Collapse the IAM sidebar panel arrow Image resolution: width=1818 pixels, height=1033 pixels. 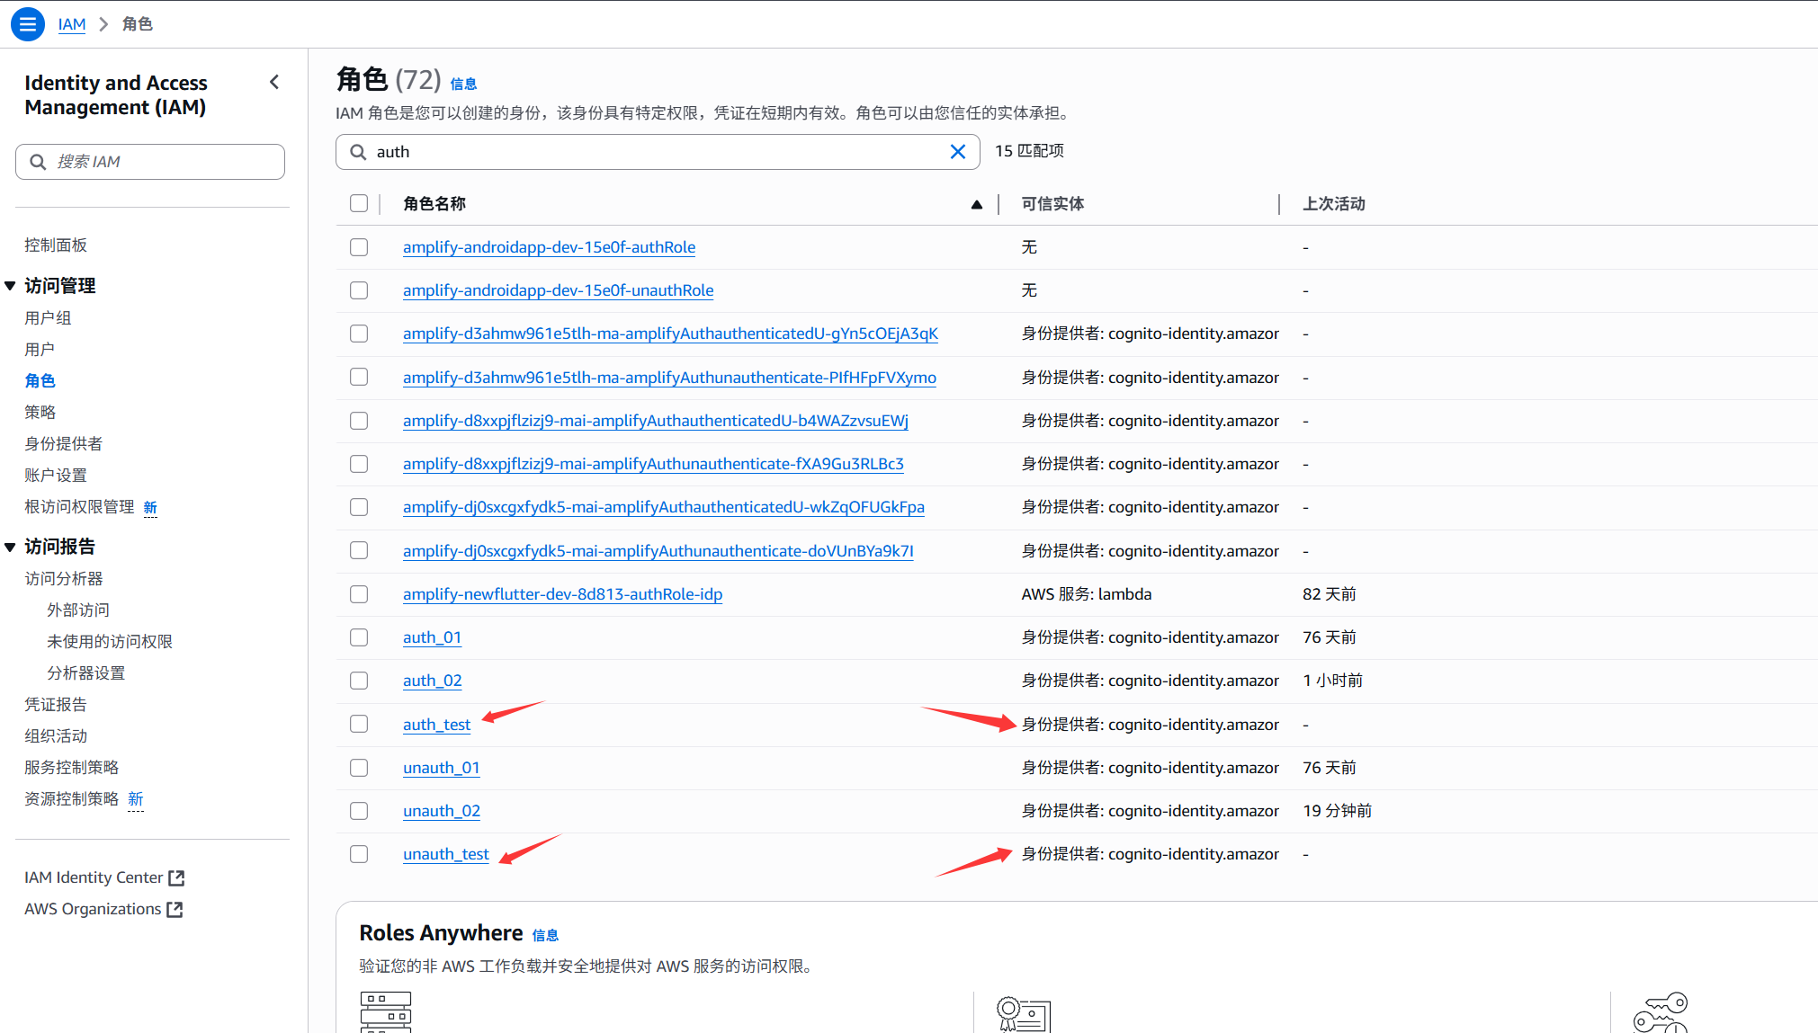(274, 83)
